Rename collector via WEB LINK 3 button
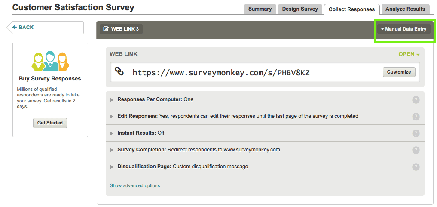Screen dimensions: 437x207 pyautogui.click(x=121, y=29)
